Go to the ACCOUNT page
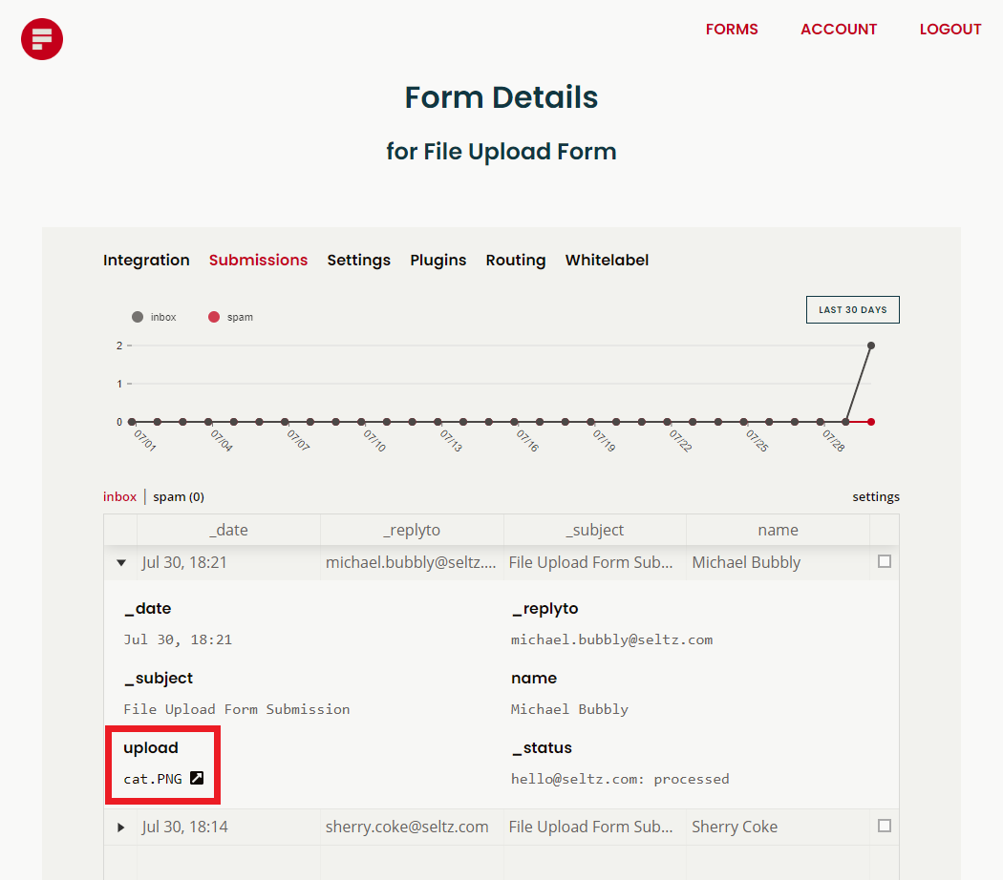The height and width of the screenshot is (880, 1003). point(838,30)
